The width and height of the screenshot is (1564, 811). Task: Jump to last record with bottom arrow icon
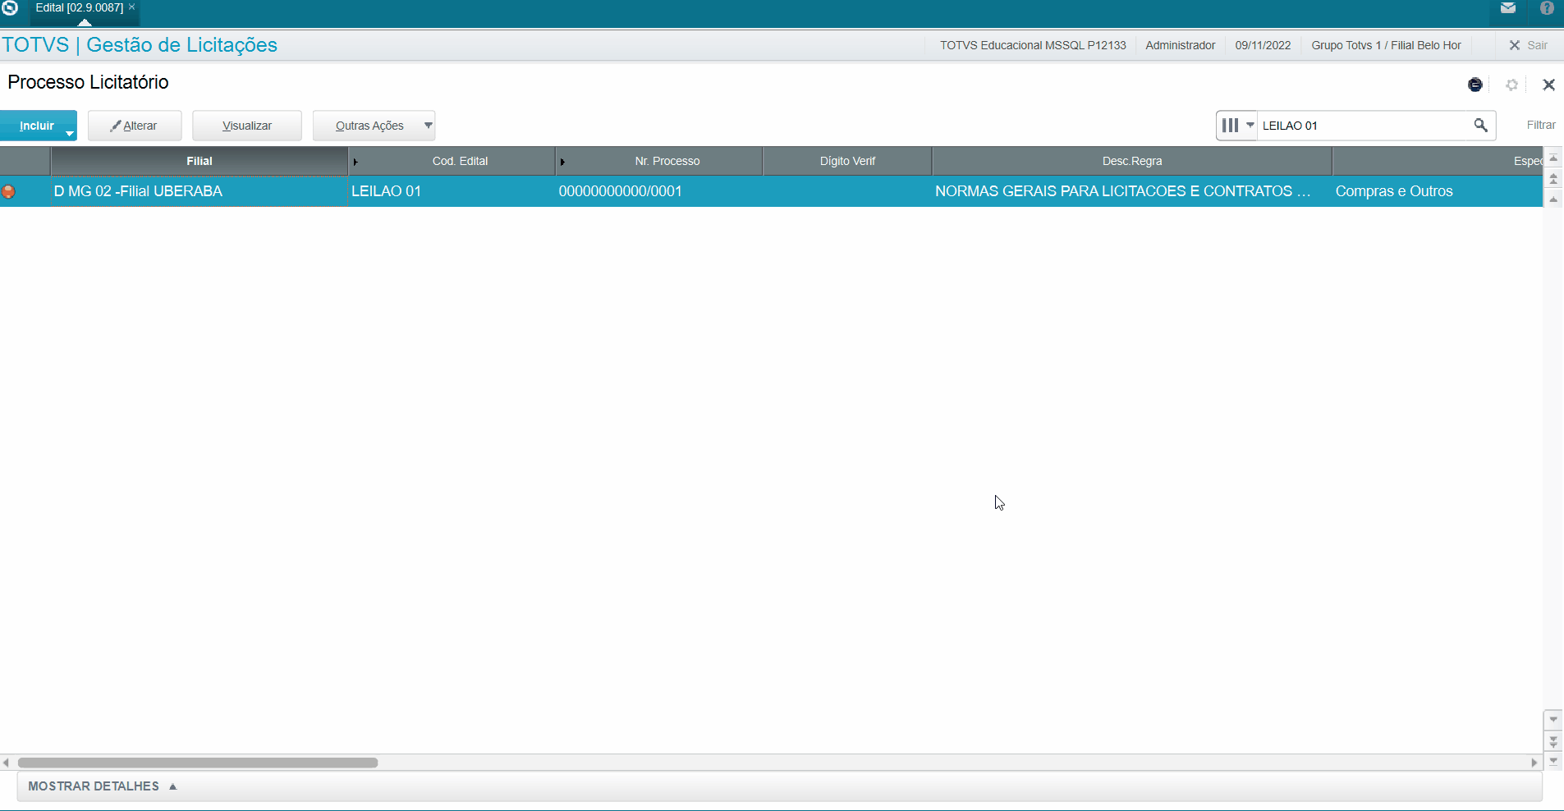[x=1553, y=762]
